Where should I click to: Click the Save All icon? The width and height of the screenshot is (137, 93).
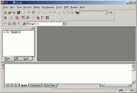point(19,13)
